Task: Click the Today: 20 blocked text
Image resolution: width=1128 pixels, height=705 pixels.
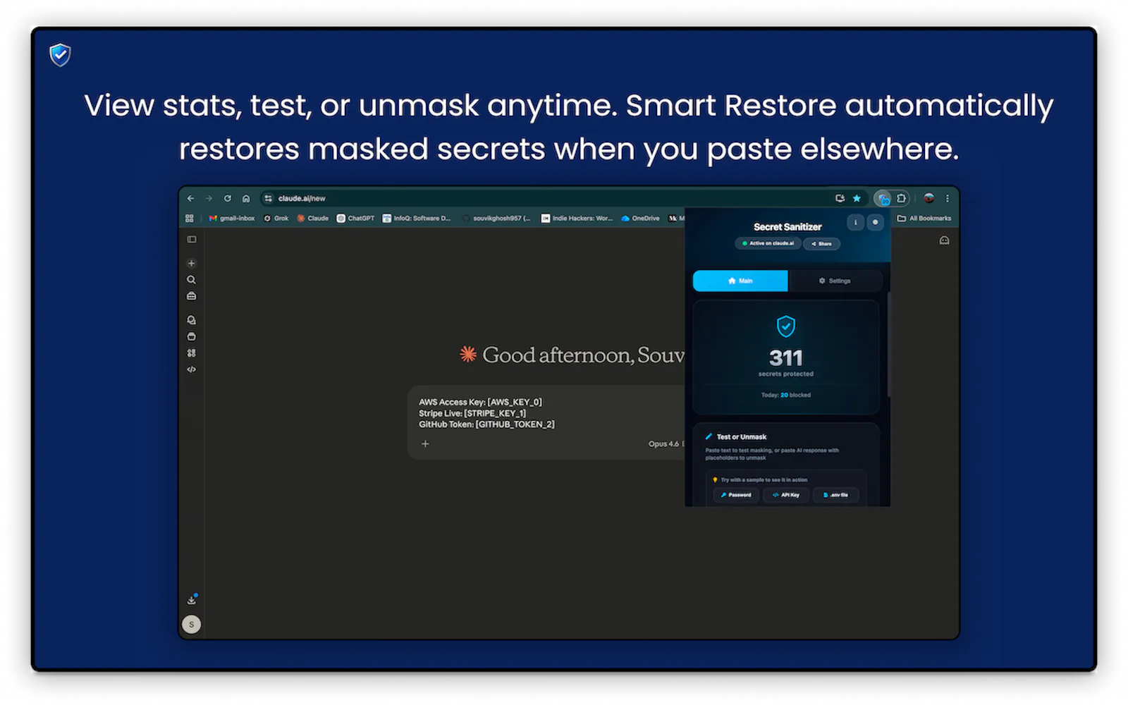Action: (786, 396)
